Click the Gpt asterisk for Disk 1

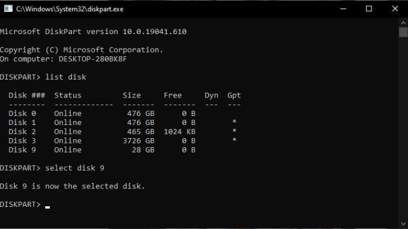[x=234, y=121]
